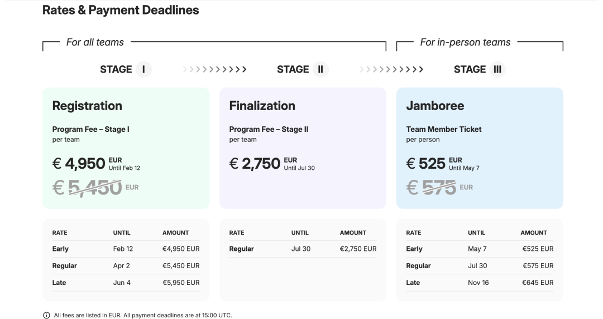Select the Jamboree card heading
603x319 pixels.
tap(435, 106)
